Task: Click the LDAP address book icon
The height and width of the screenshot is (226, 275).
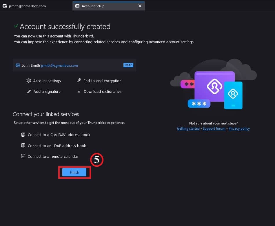Action: (x=23, y=146)
